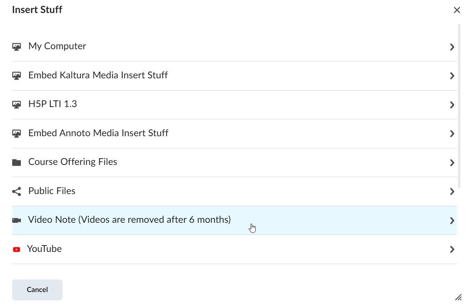This screenshot has width=469, height=307.
Task: Click the dialog's vertical scrollbar
Action: click(459, 106)
